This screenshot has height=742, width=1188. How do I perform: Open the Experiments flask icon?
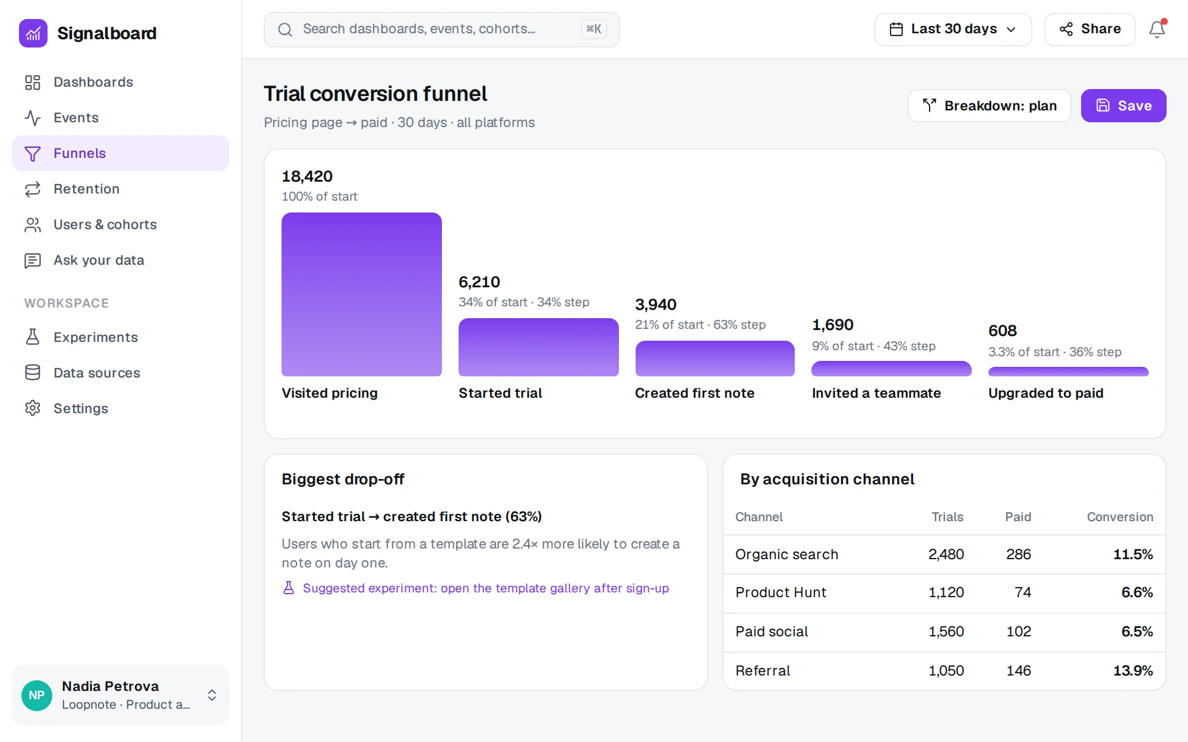(x=33, y=337)
